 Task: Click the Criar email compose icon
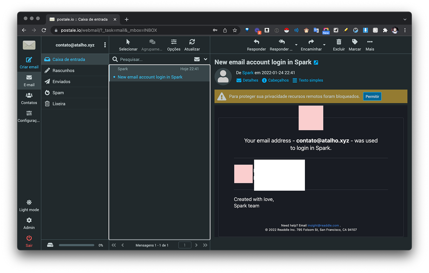(x=29, y=60)
